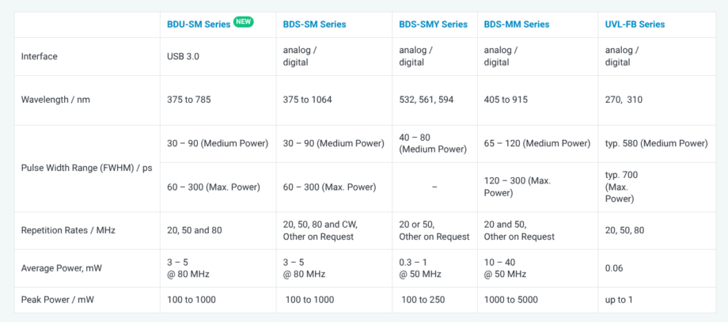The height and width of the screenshot is (322, 728).
Task: Click the 375 to 1064 wavelength cell
Action: coord(307,100)
